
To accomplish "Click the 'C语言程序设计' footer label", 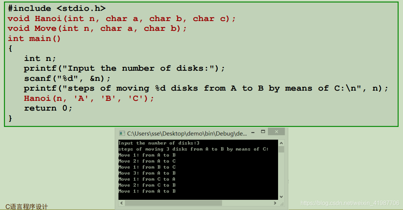I will point(27,207).
